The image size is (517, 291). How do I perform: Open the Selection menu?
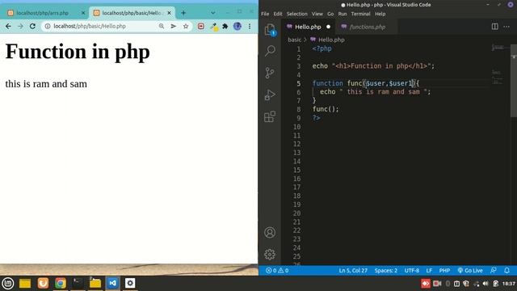pos(296,14)
